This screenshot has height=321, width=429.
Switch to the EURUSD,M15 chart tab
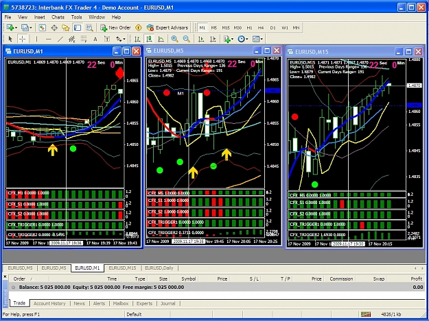(122, 268)
